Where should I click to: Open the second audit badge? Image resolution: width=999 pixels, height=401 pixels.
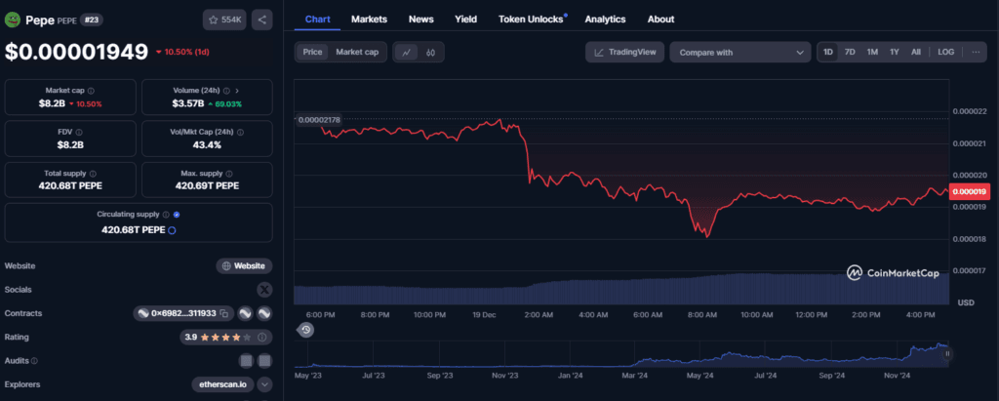[265, 361]
